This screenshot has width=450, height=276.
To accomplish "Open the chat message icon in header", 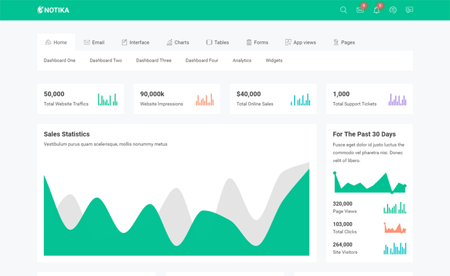I will pos(409,10).
